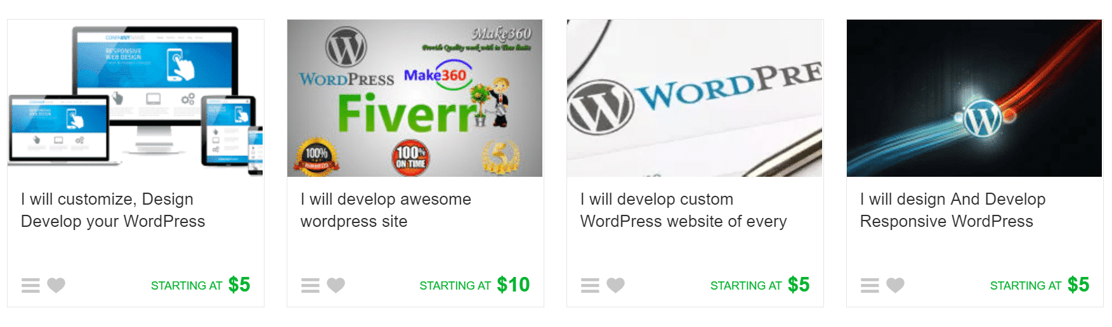Heart the develop awesome wordpress site gig
The height and width of the screenshot is (327, 1112).
coord(336,286)
